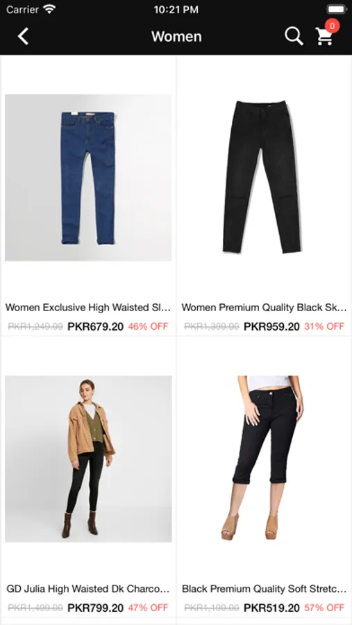Open black capri pants product image
This screenshot has width=352, height=625.
(264, 459)
